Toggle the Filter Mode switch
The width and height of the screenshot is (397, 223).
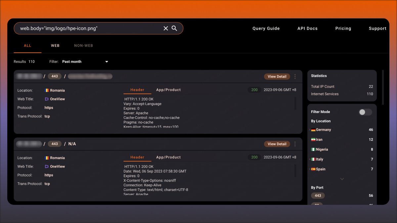pos(365,112)
